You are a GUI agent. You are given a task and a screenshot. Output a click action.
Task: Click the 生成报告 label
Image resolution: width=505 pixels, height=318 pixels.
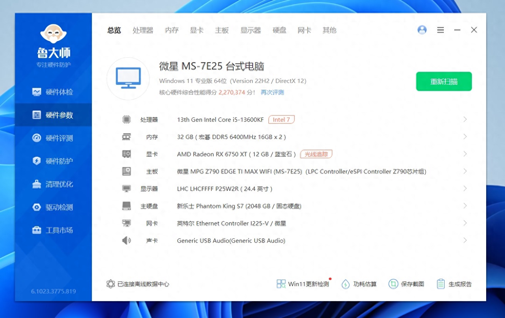coord(460,284)
